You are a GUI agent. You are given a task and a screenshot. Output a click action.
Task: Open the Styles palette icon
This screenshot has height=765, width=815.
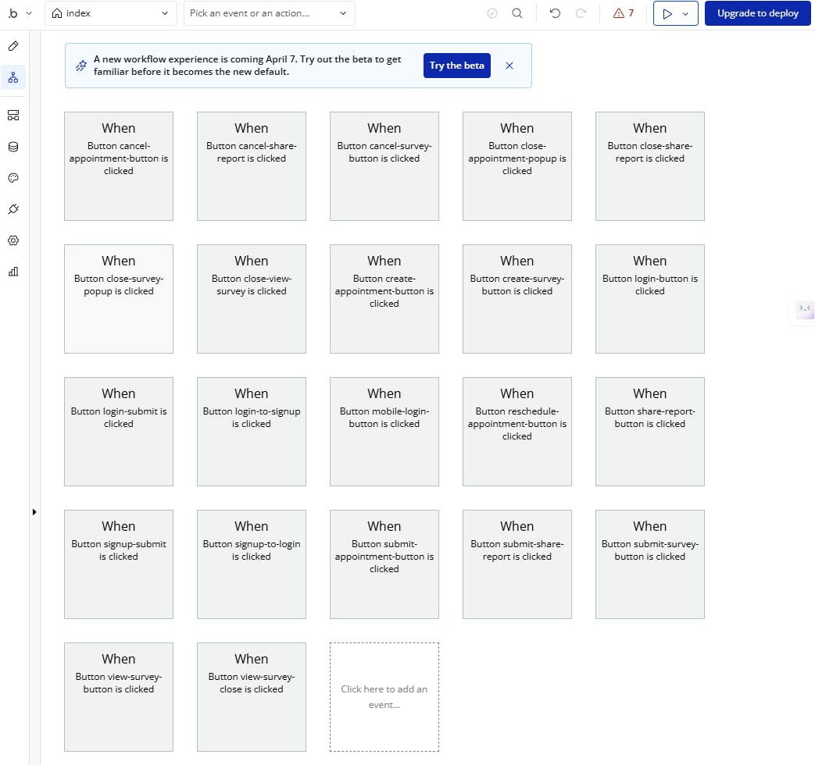[x=13, y=178]
